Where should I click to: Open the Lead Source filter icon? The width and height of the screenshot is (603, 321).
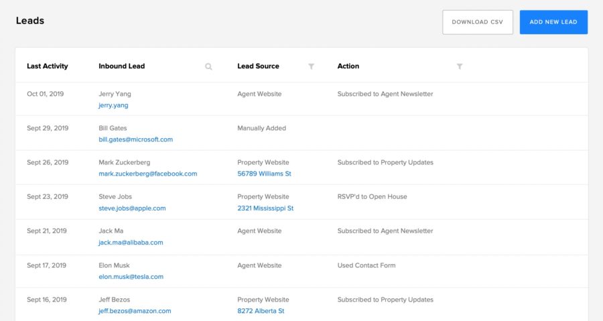coord(311,66)
